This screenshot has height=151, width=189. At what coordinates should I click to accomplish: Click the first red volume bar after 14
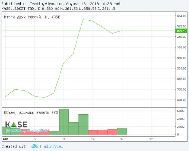93,133
